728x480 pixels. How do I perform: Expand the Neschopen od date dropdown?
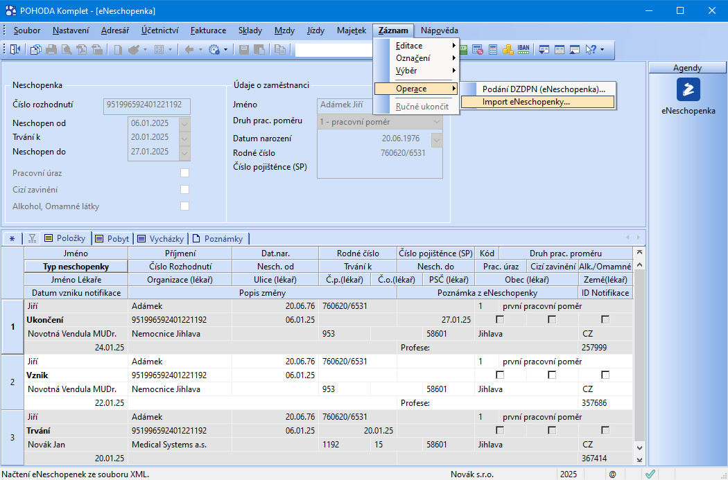pos(184,123)
